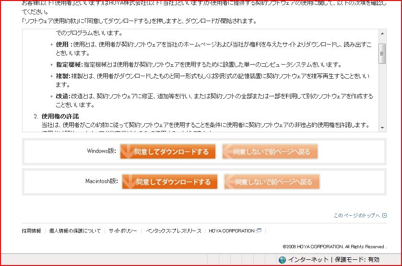Click Macintosh版 同意してダウンロードする button
The width and height of the screenshot is (402, 266).
170,182
